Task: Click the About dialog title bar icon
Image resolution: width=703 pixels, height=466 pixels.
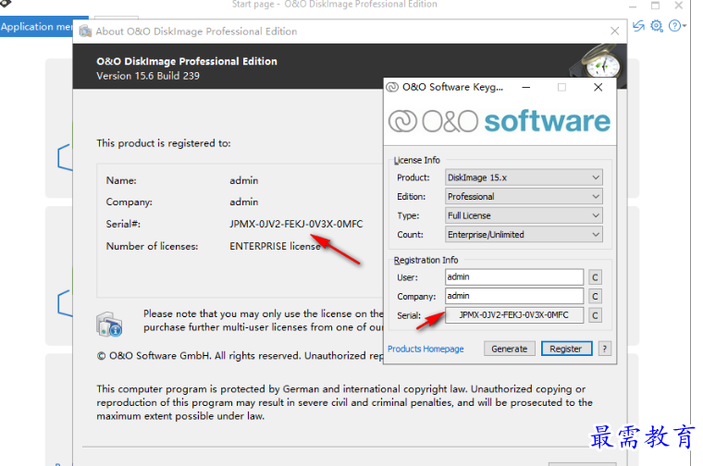Action: click(x=85, y=31)
